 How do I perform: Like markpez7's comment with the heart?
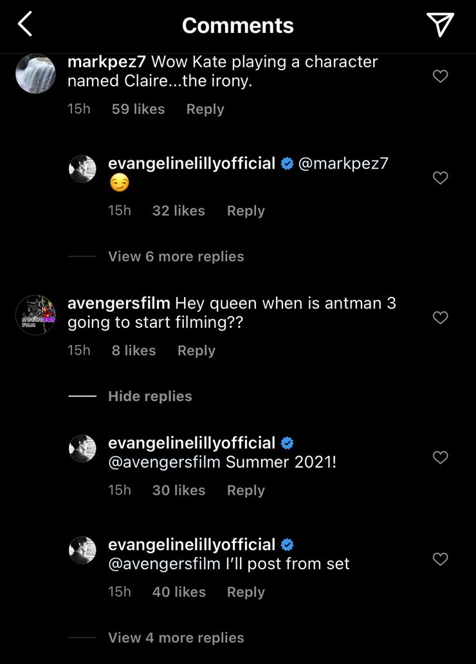coord(441,76)
